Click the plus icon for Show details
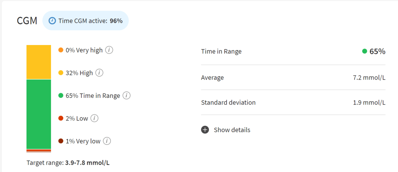The image size is (398, 172). pos(205,130)
